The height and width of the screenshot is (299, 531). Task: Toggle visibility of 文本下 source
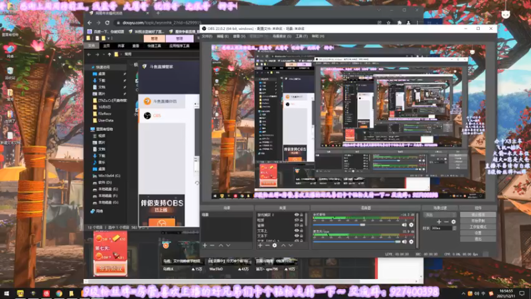pos(297,236)
